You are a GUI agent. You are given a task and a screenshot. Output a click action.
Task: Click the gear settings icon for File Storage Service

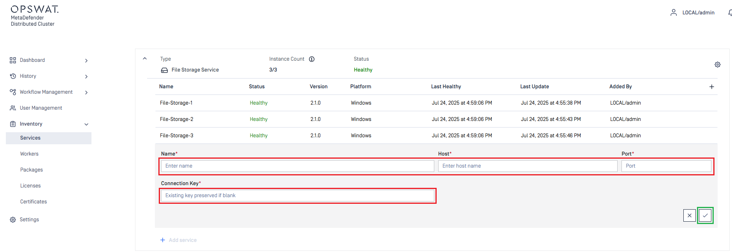point(717,65)
